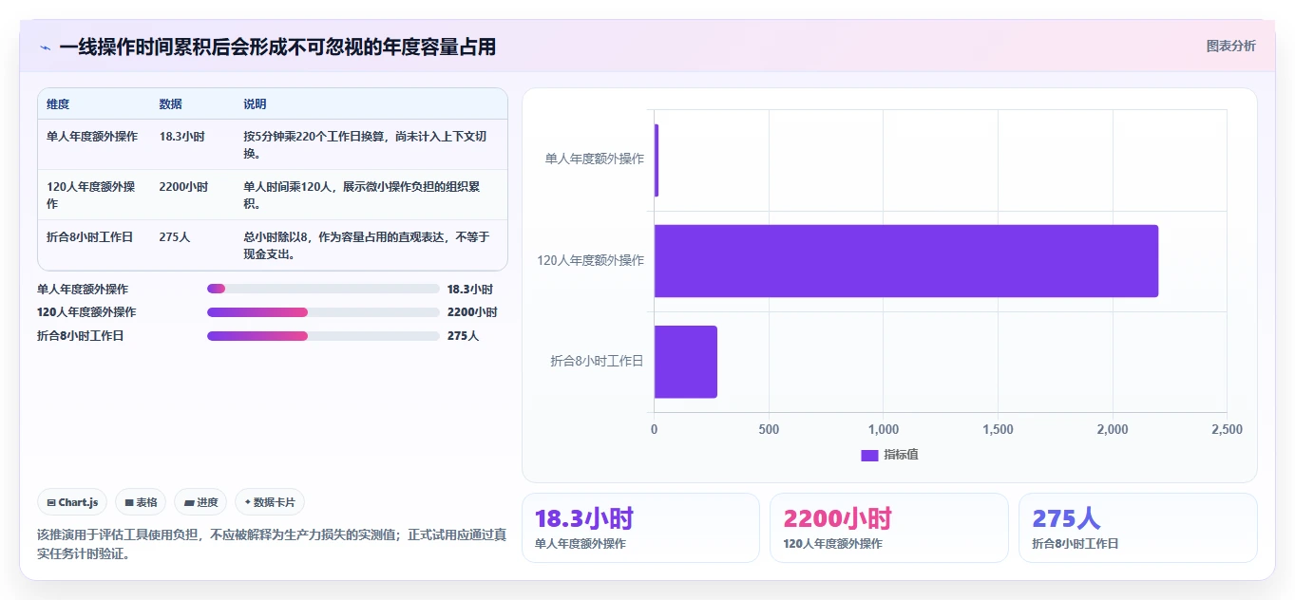Click the 18.3小时 data card

click(640, 528)
